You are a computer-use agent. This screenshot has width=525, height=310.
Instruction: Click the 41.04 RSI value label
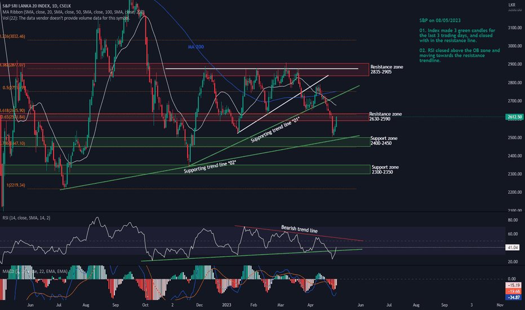click(513, 247)
